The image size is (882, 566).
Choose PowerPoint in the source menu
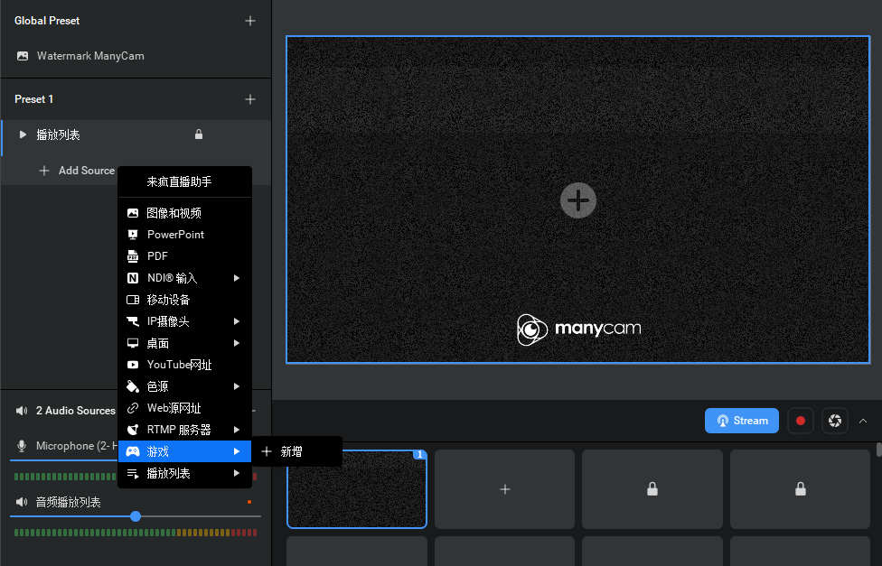click(184, 235)
